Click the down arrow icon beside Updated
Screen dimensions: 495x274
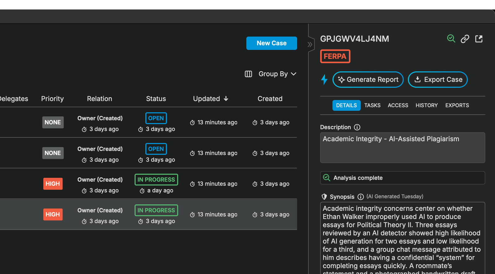[x=226, y=99]
